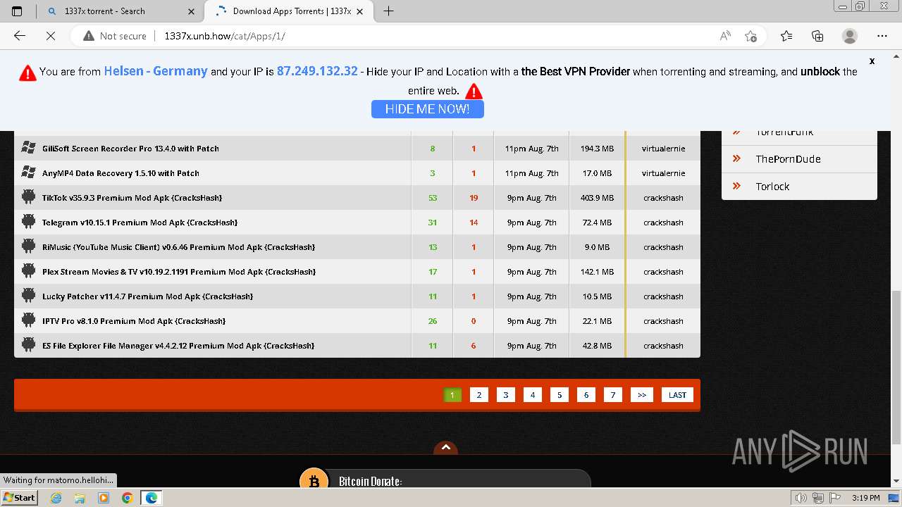Go to pagination page 1
The image size is (902, 507).
pyautogui.click(x=452, y=395)
